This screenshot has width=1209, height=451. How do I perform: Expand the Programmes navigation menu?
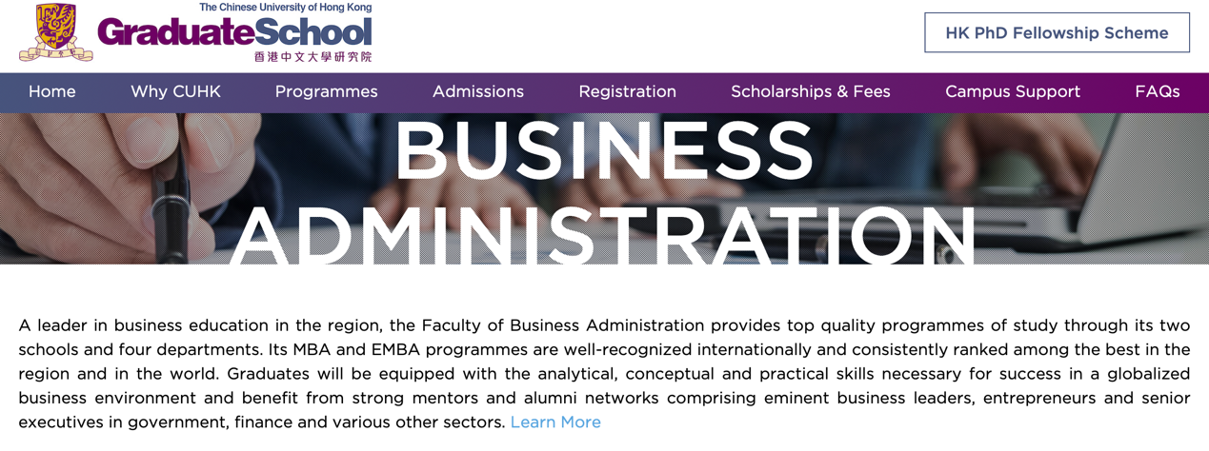pyautogui.click(x=327, y=91)
